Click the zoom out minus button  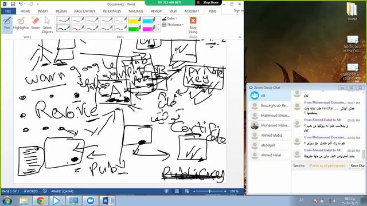[x=194, y=191]
